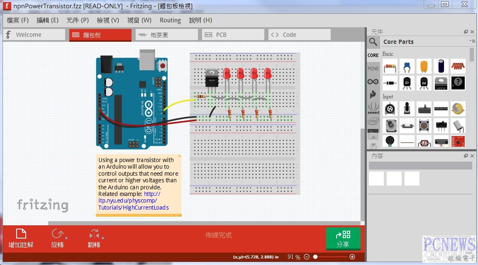Select the Seeed parts bin
Screen dimensions: 478x265
pyautogui.click(x=373, y=108)
